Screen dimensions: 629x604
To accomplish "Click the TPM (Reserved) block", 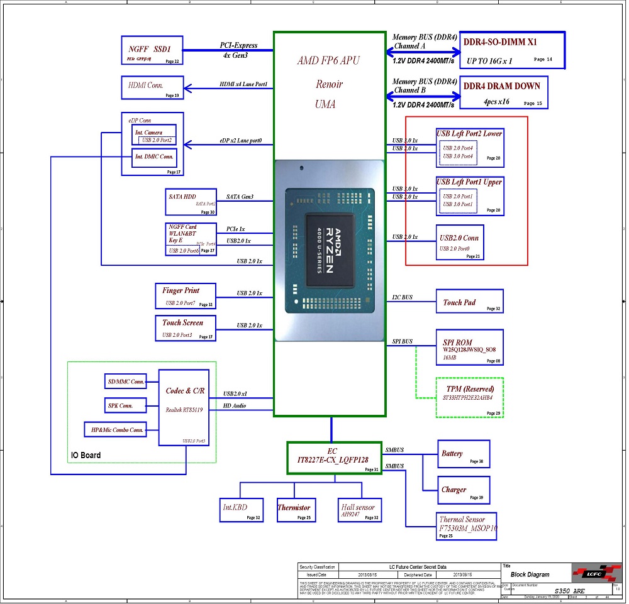I will (470, 398).
